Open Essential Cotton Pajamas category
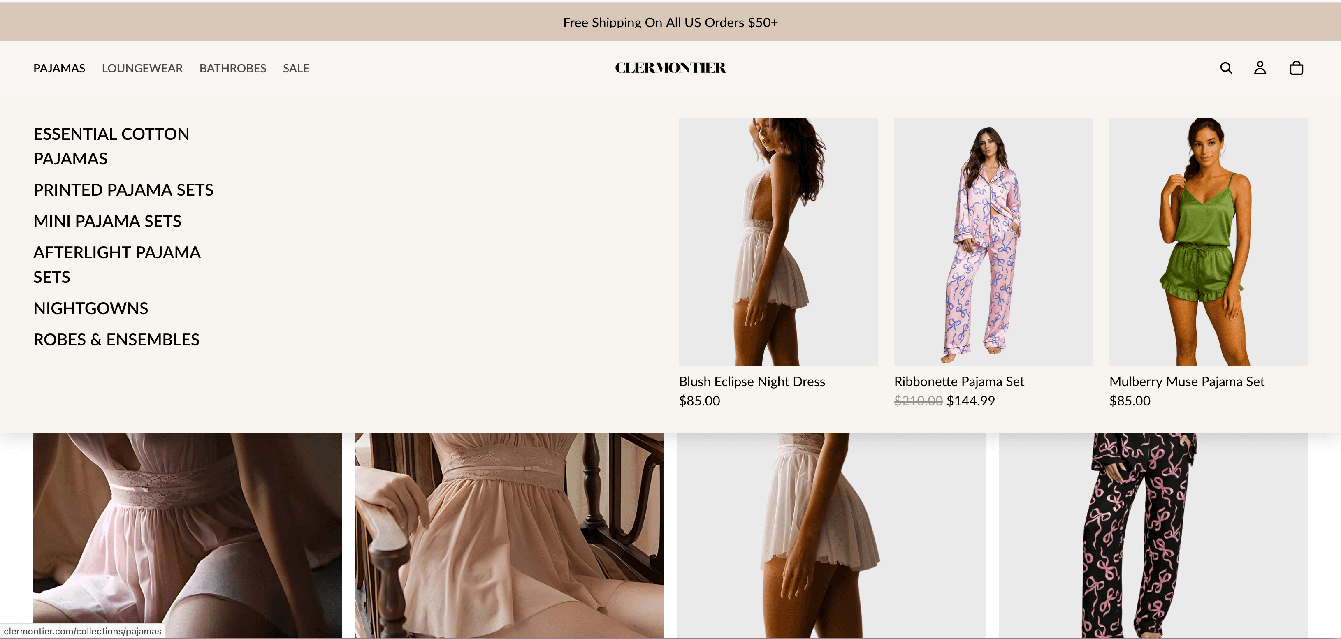This screenshot has width=1341, height=639. point(111,146)
